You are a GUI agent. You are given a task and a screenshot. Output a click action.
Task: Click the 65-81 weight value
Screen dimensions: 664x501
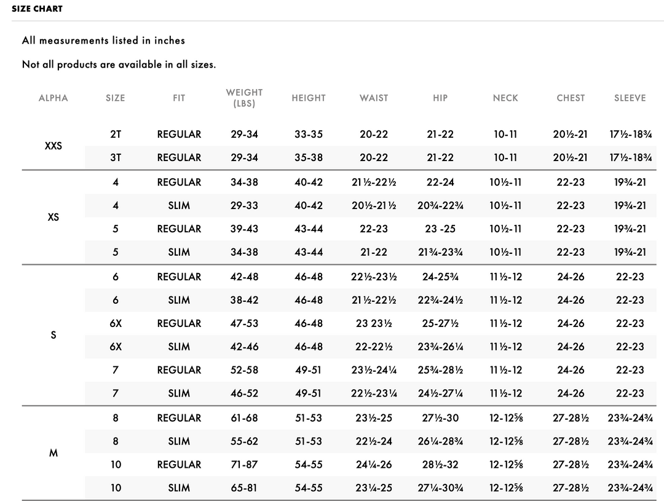pos(244,488)
